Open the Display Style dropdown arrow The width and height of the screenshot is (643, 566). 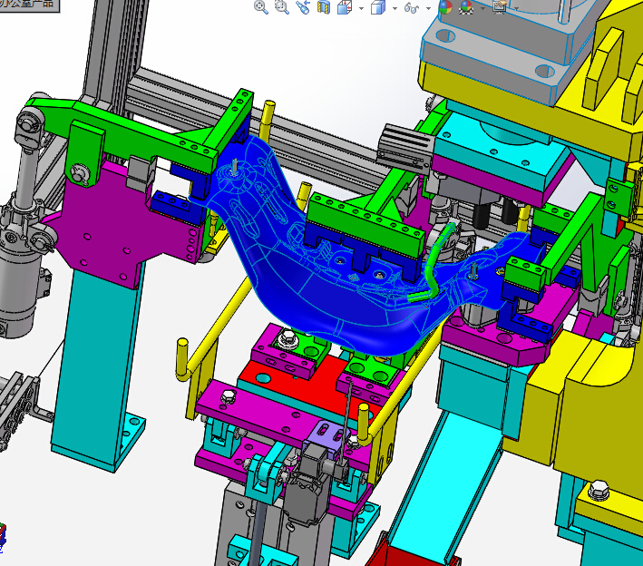click(x=395, y=8)
